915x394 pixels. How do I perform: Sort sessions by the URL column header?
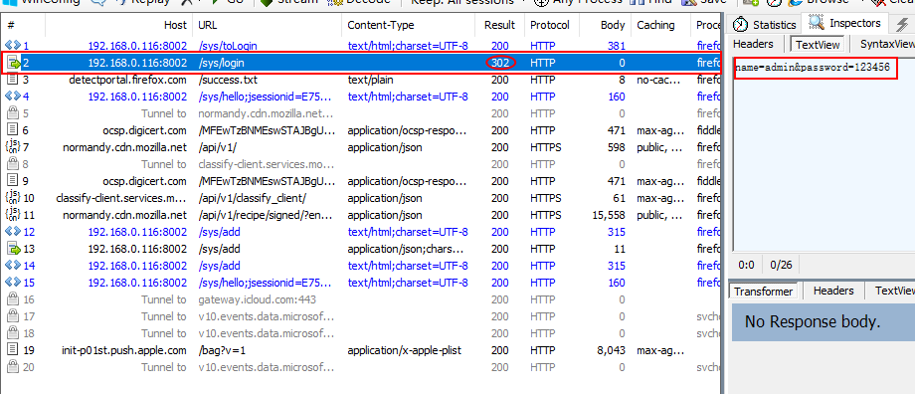(x=267, y=25)
